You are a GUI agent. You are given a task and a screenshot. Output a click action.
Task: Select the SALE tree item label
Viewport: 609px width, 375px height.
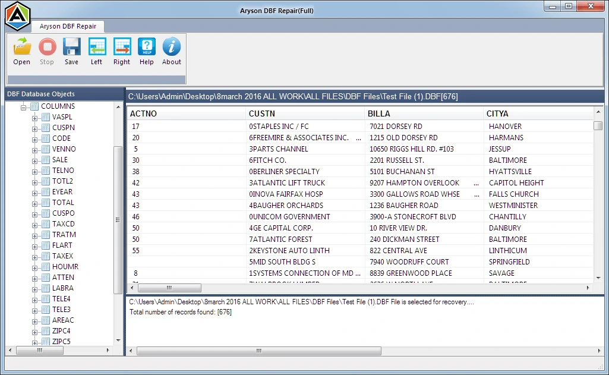(x=60, y=159)
